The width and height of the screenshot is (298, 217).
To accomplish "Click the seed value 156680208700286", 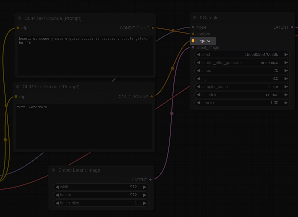I will (x=261, y=55).
